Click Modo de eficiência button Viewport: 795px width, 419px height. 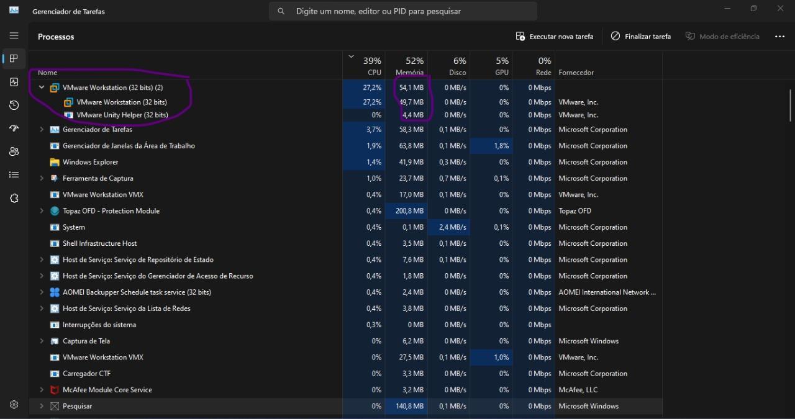(x=722, y=37)
